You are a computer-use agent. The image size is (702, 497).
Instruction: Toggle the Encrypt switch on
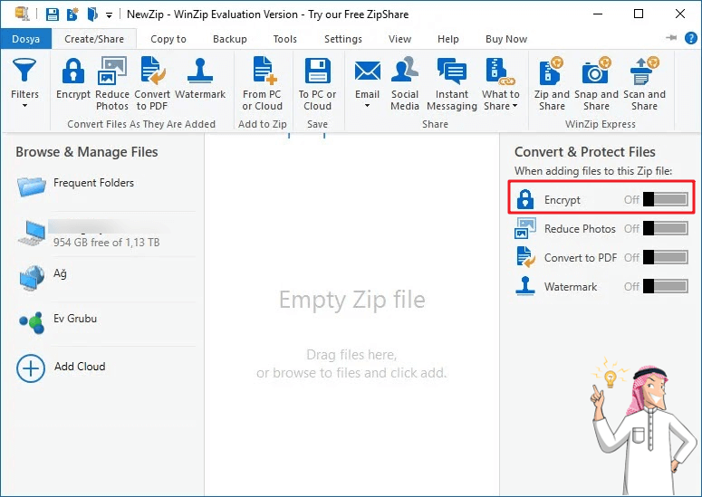(x=666, y=199)
